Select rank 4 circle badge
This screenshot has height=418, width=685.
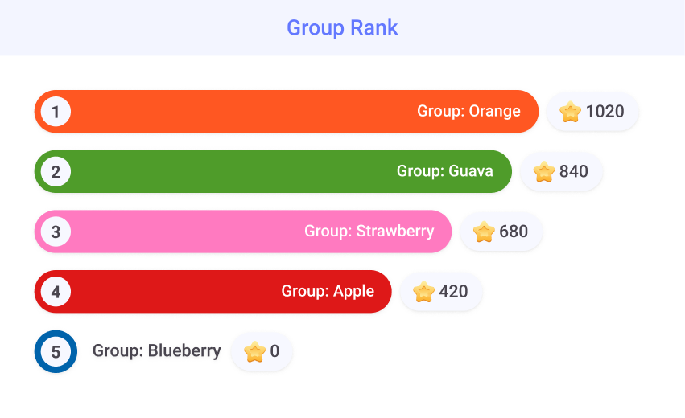[x=56, y=292]
